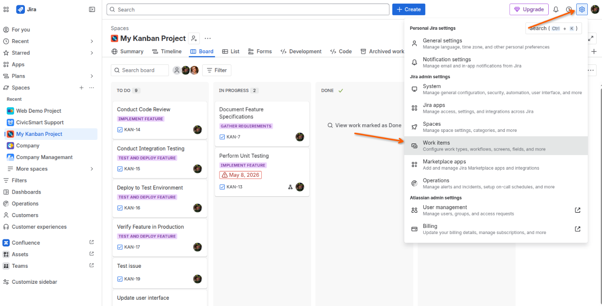This screenshot has width=602, height=306.
Task: Click the settings menu search box
Action: tap(554, 28)
